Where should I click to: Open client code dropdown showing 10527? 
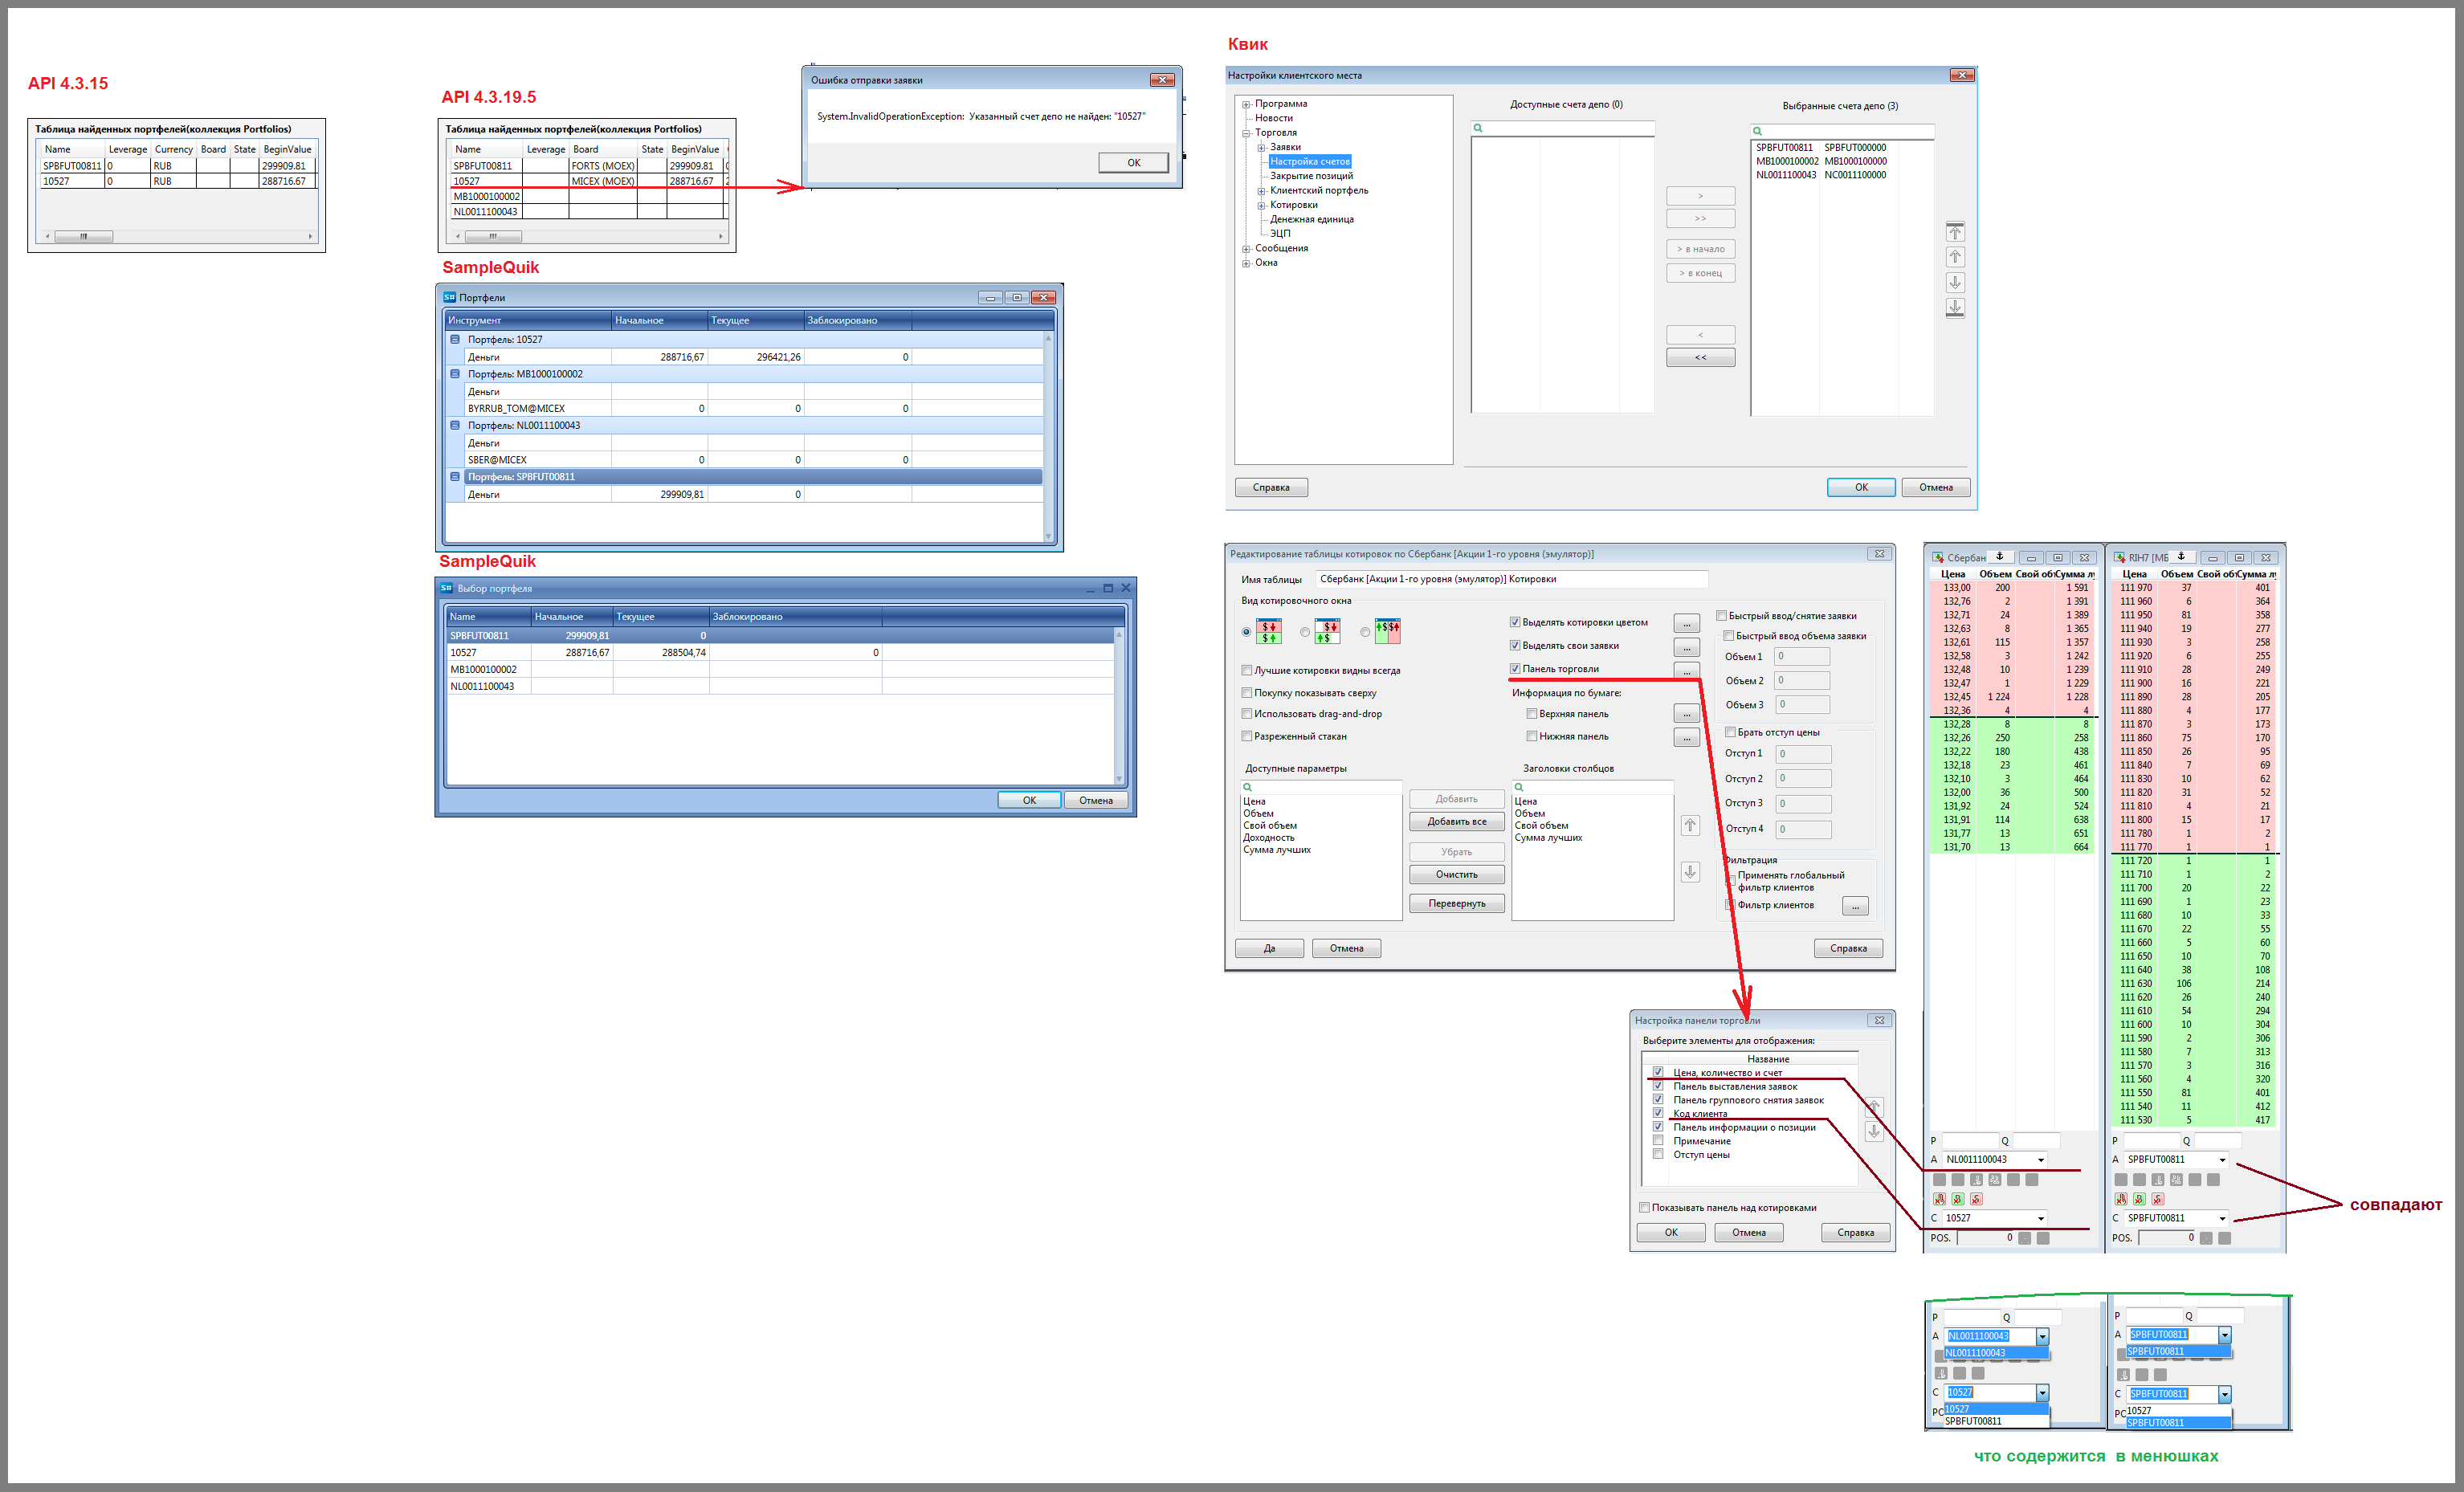coord(2040,1218)
